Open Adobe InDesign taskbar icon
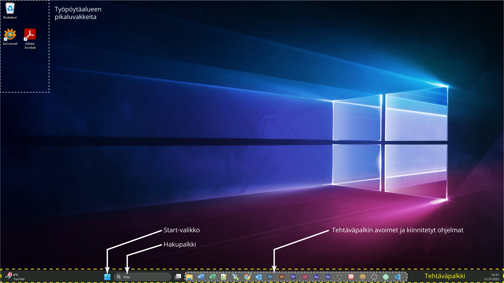The width and height of the screenshot is (504, 283). tap(305, 277)
